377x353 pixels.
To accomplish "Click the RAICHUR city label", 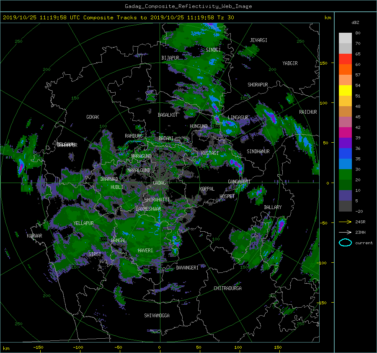I will 308,112.
